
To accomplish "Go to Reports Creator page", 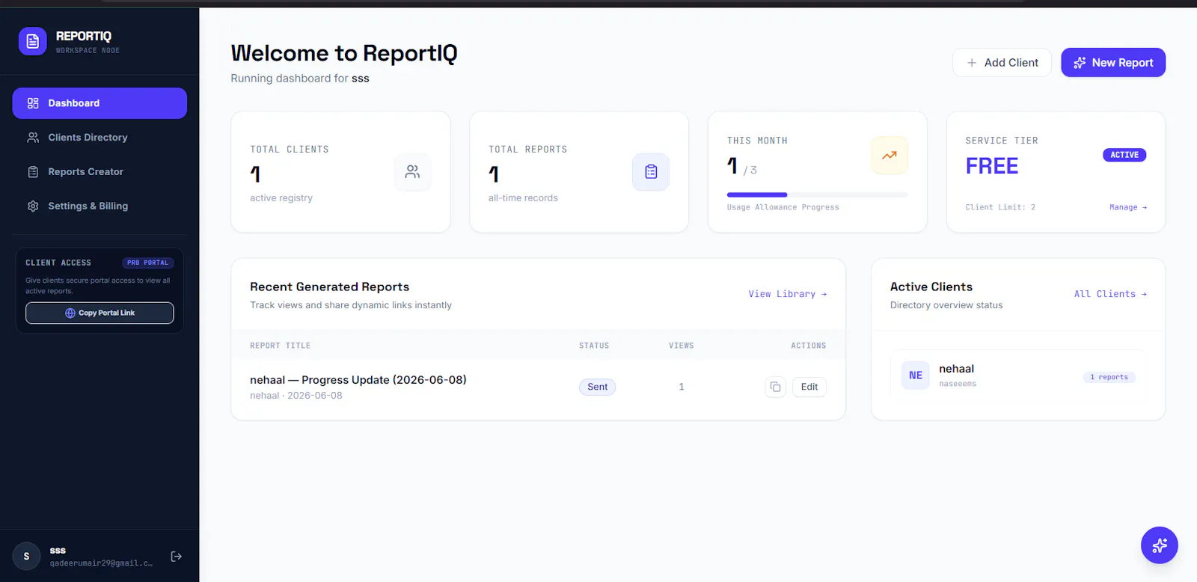I will click(x=100, y=172).
